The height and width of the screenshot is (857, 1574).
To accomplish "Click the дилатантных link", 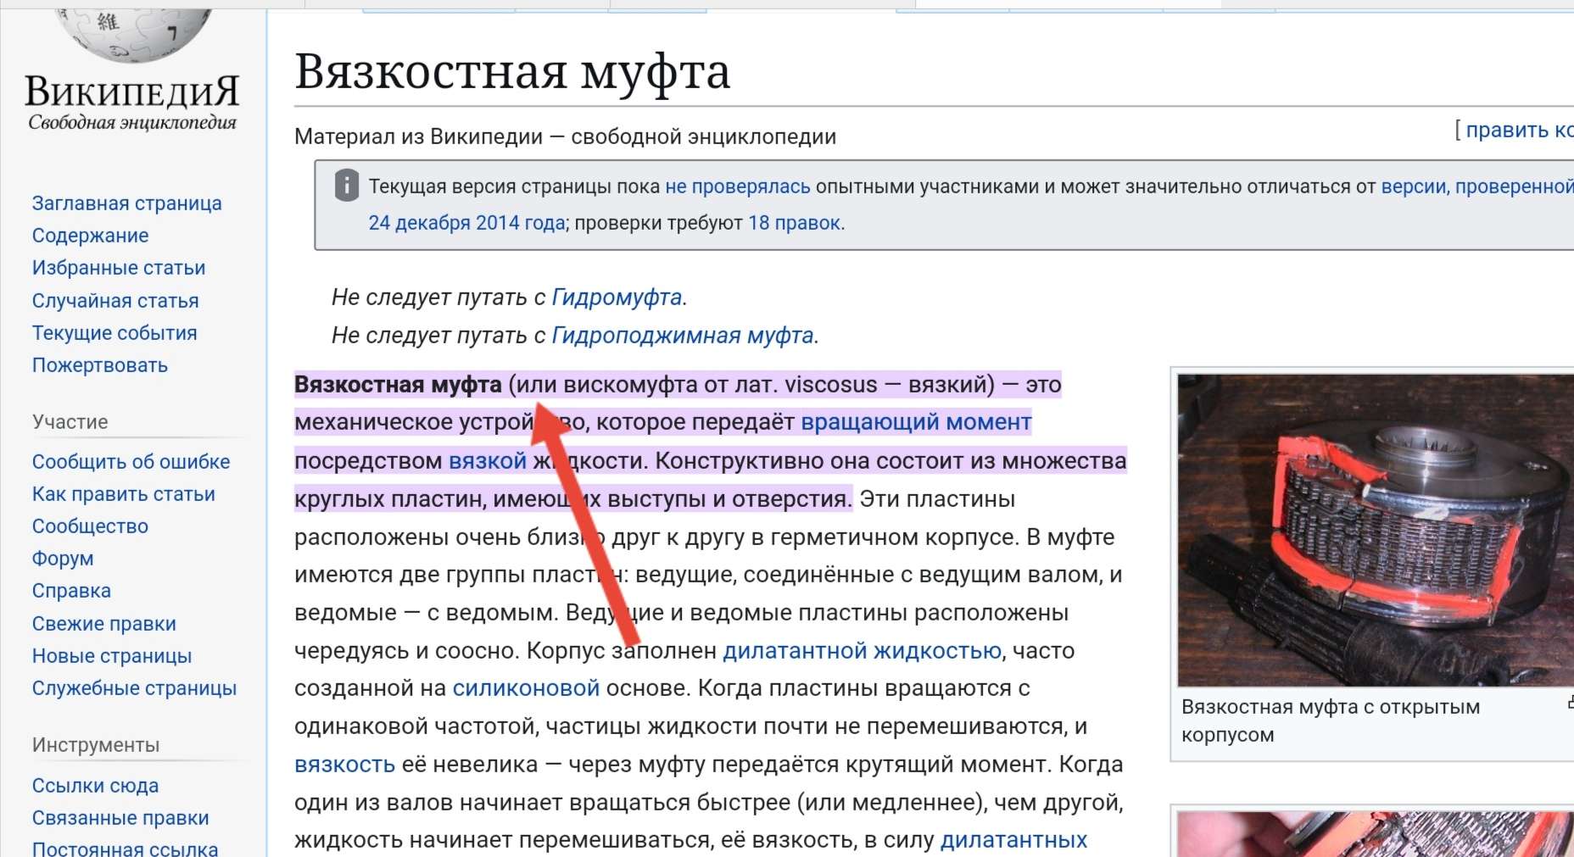I will [x=1013, y=840].
